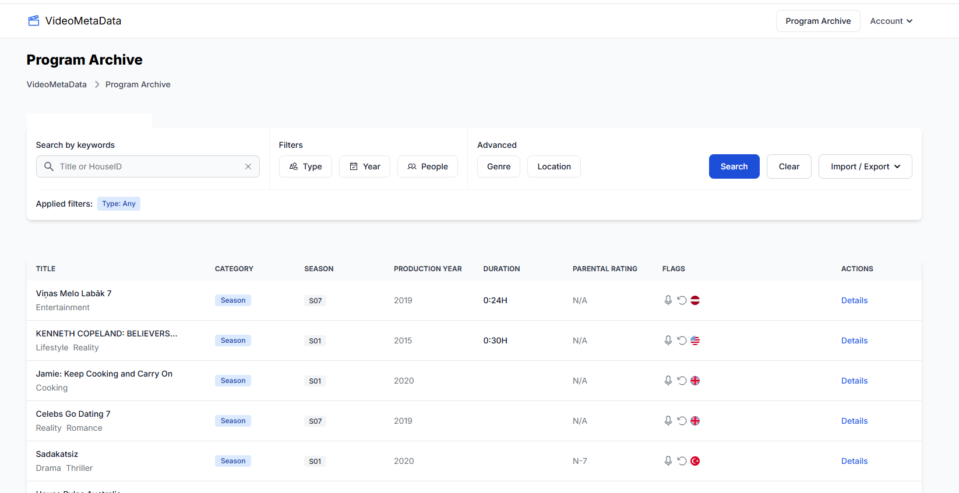Open Details for Sadakatsiz
The height and width of the screenshot is (493, 959).
point(854,461)
